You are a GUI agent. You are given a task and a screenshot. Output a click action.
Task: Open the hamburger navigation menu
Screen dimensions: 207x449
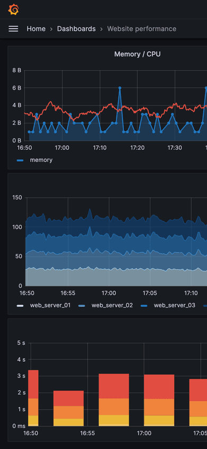(13, 29)
